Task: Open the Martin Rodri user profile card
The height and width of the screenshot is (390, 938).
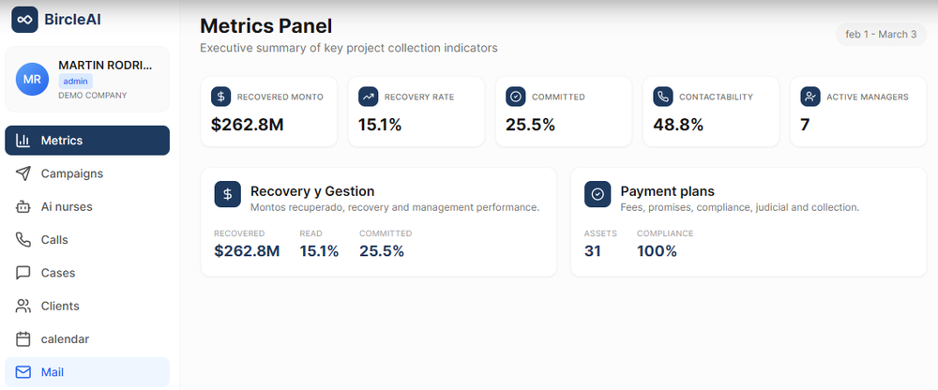Action: tap(87, 80)
